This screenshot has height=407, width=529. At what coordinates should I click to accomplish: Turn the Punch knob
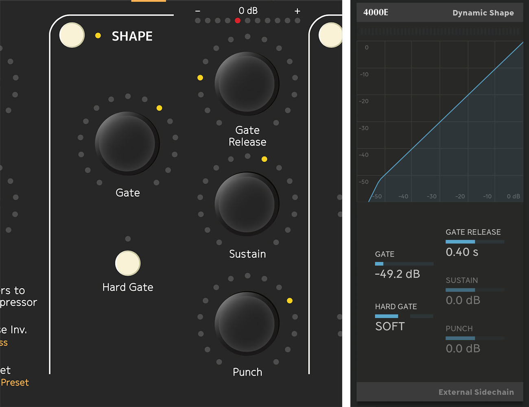[x=247, y=322]
